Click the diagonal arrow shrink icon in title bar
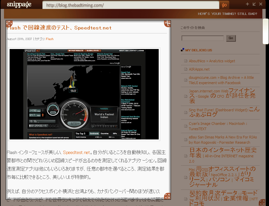The height and width of the screenshot is (206, 269). click(254, 4)
